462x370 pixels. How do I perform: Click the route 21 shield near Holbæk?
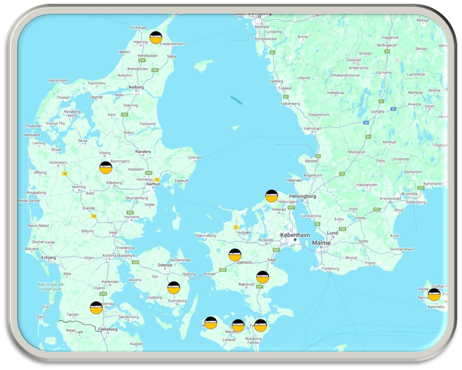(236, 227)
